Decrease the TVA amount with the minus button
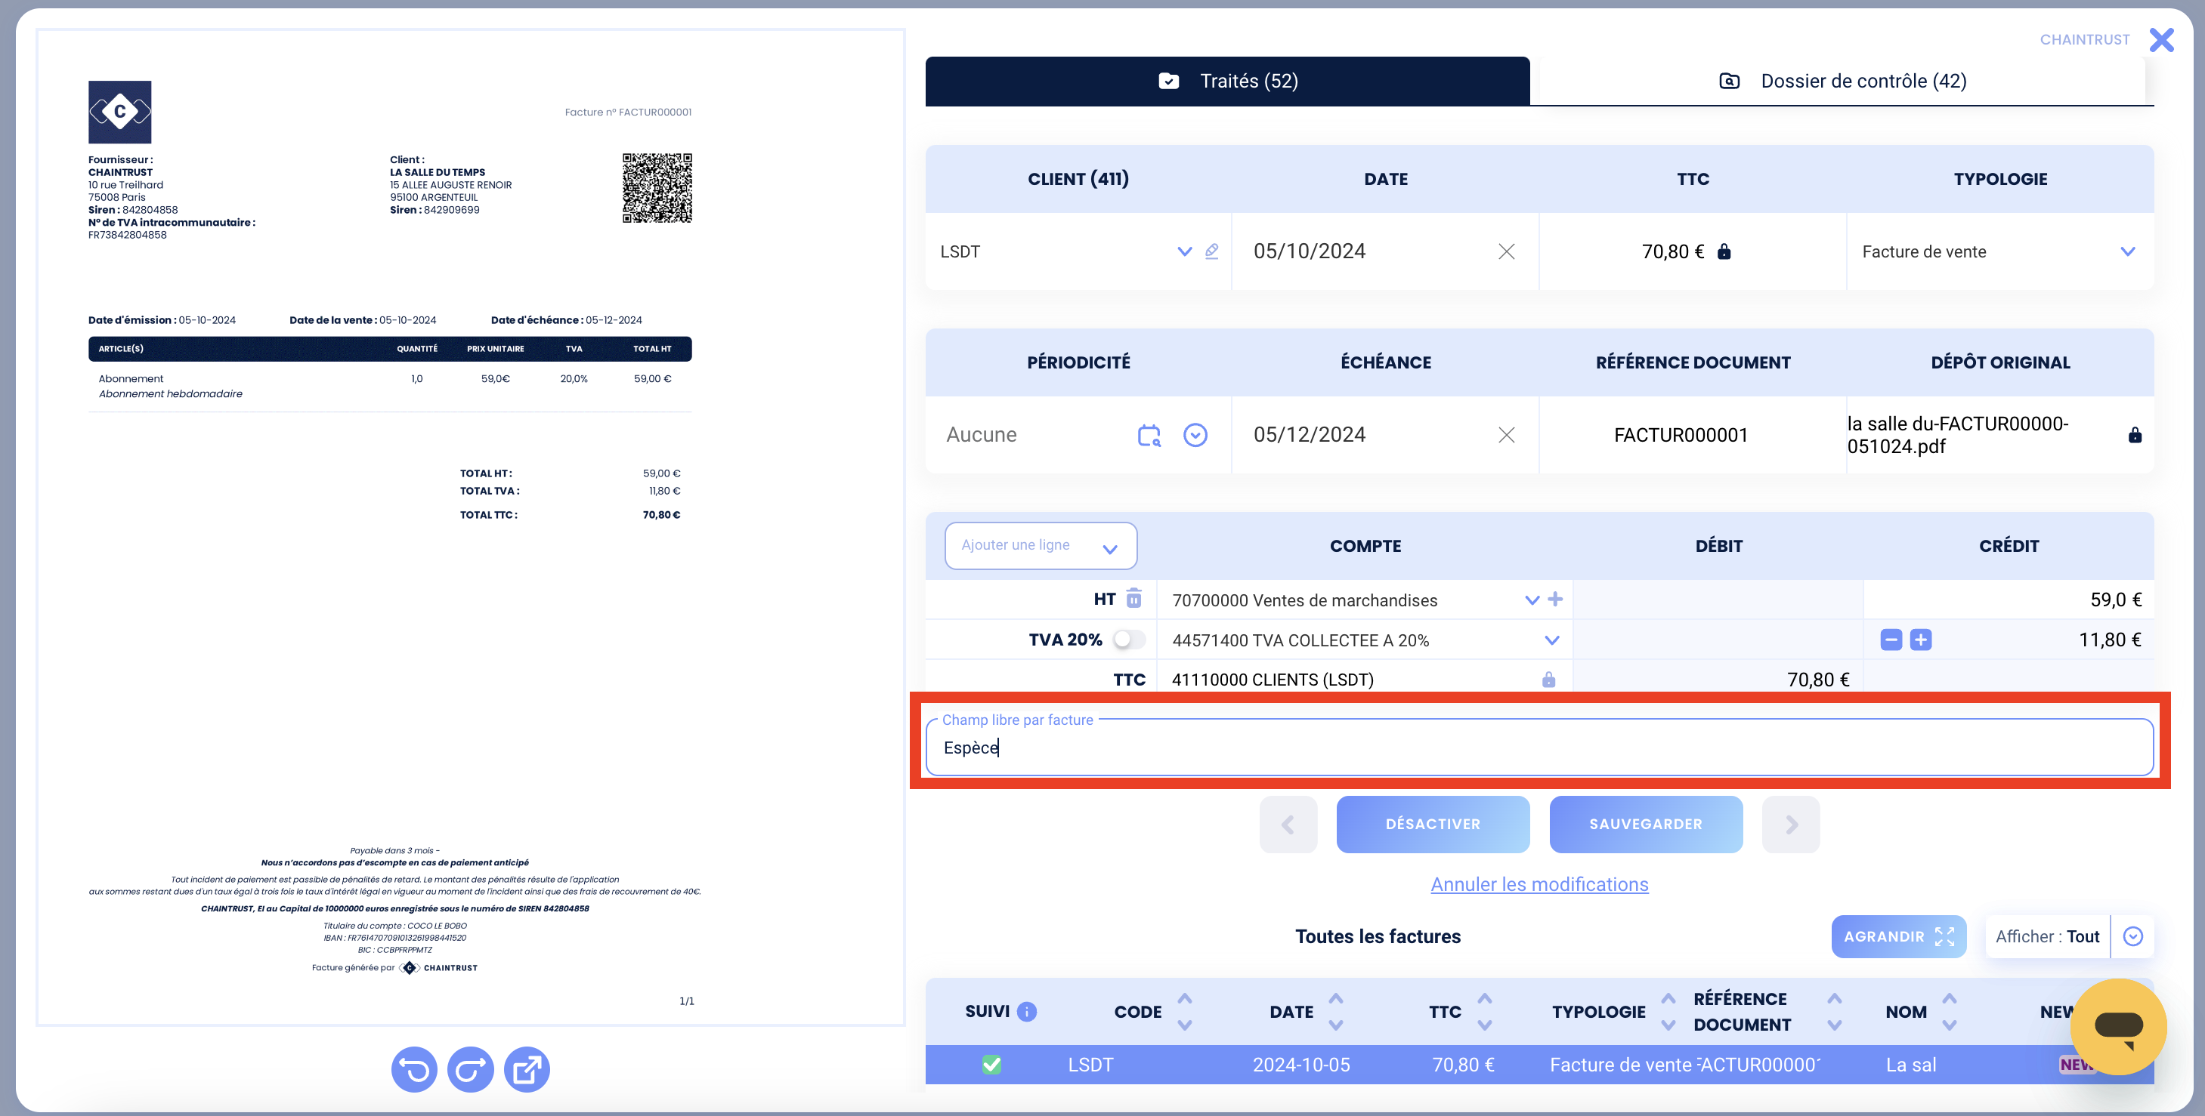This screenshot has height=1116, width=2205. (x=1891, y=640)
